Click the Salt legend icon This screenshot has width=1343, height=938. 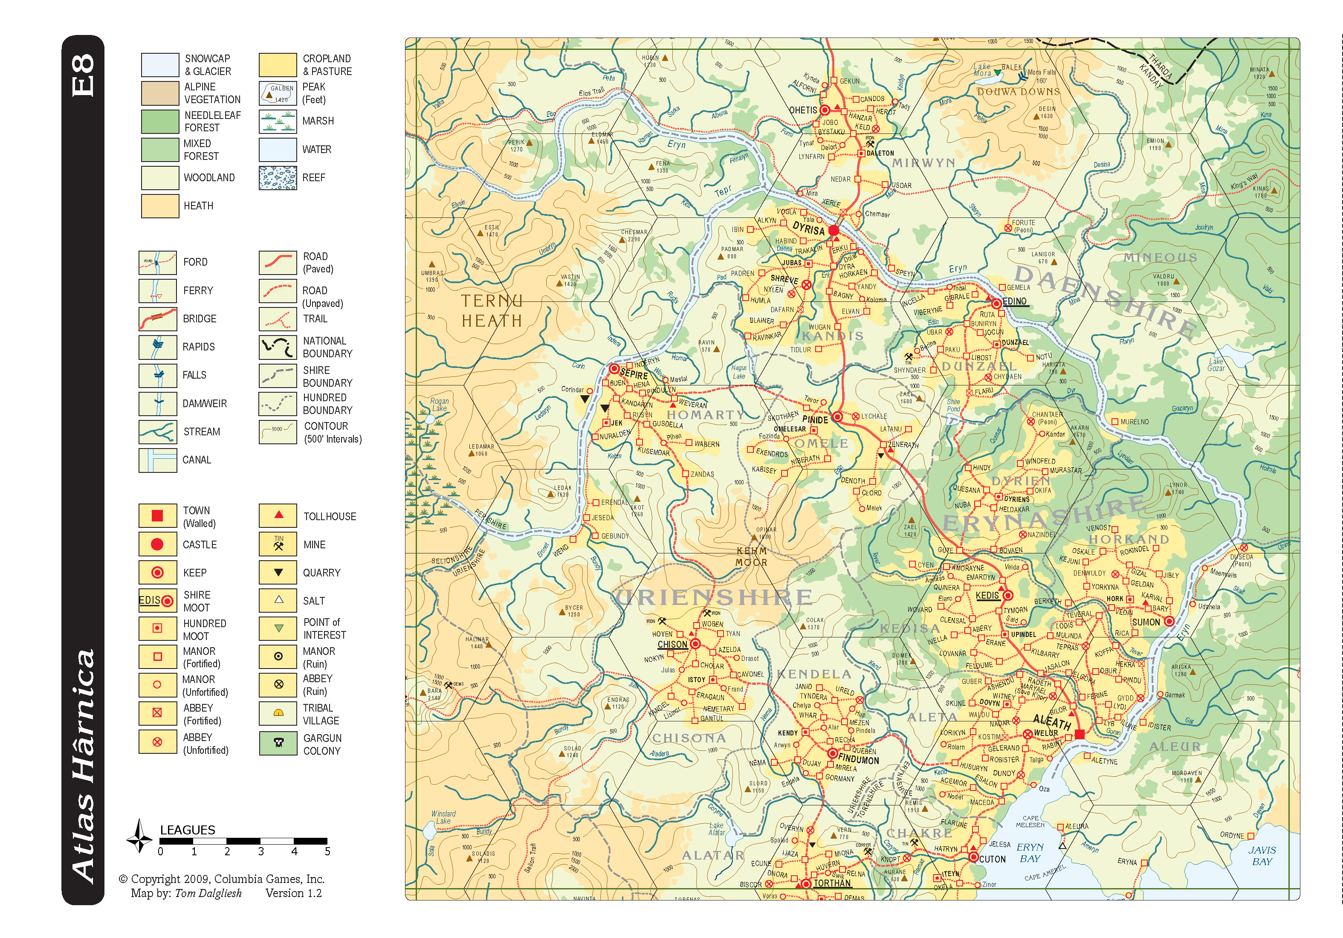tap(278, 601)
